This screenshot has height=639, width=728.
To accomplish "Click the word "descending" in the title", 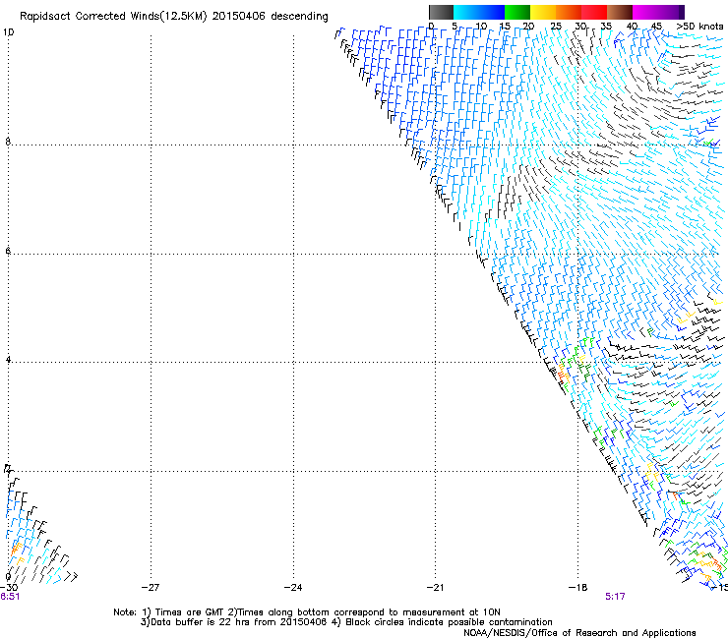I will (x=299, y=17).
